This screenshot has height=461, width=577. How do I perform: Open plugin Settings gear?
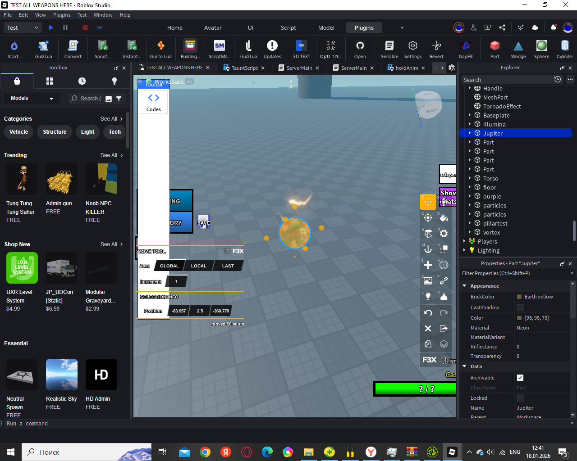[413, 49]
